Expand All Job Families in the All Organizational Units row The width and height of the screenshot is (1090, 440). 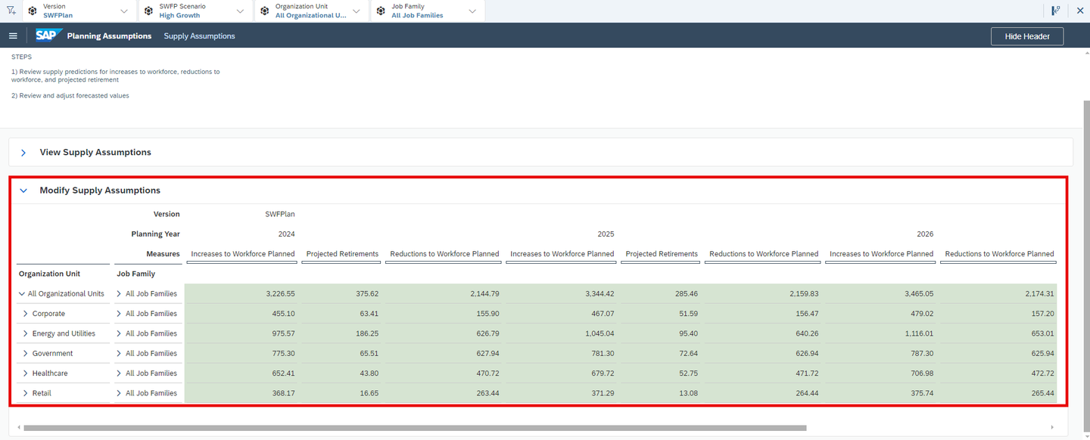point(119,294)
